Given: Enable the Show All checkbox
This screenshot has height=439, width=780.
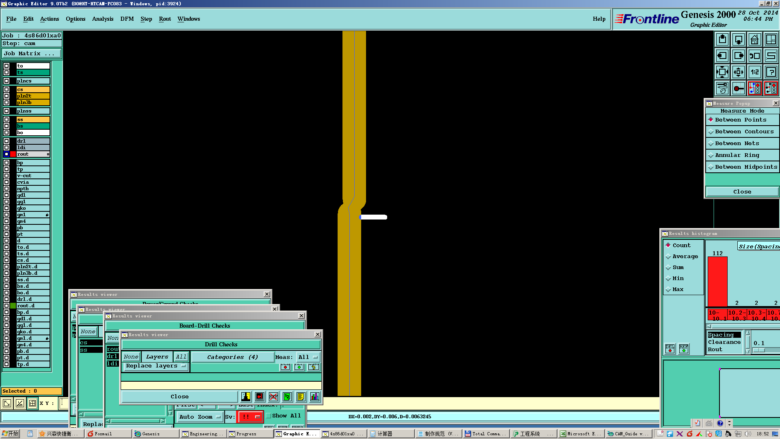Looking at the screenshot, I should (269, 416).
